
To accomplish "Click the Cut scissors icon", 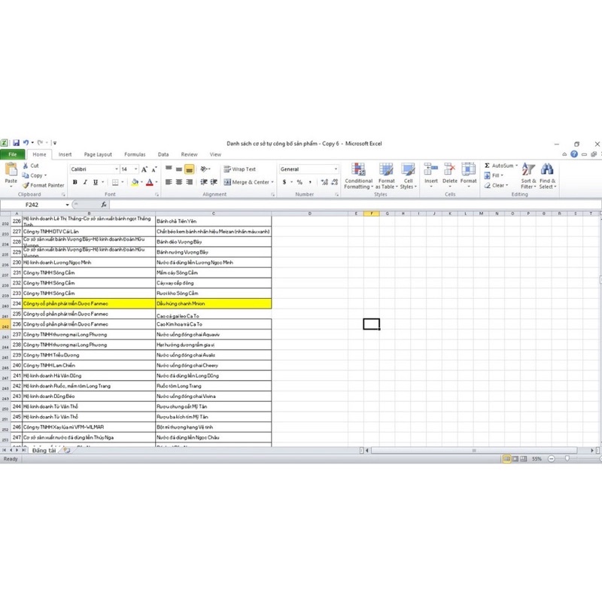I will tap(25, 166).
